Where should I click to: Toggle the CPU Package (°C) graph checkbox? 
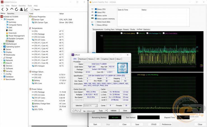(147, 33)
